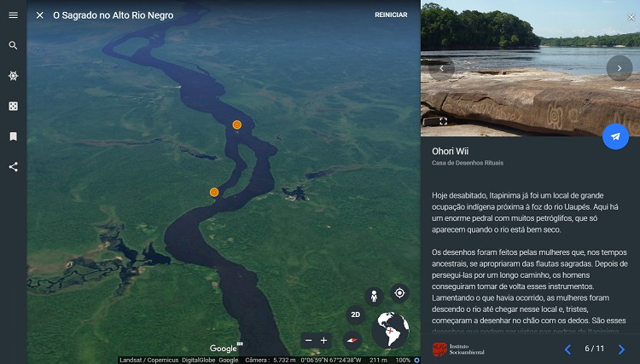Show previous photo with left chevron

(x=441, y=68)
